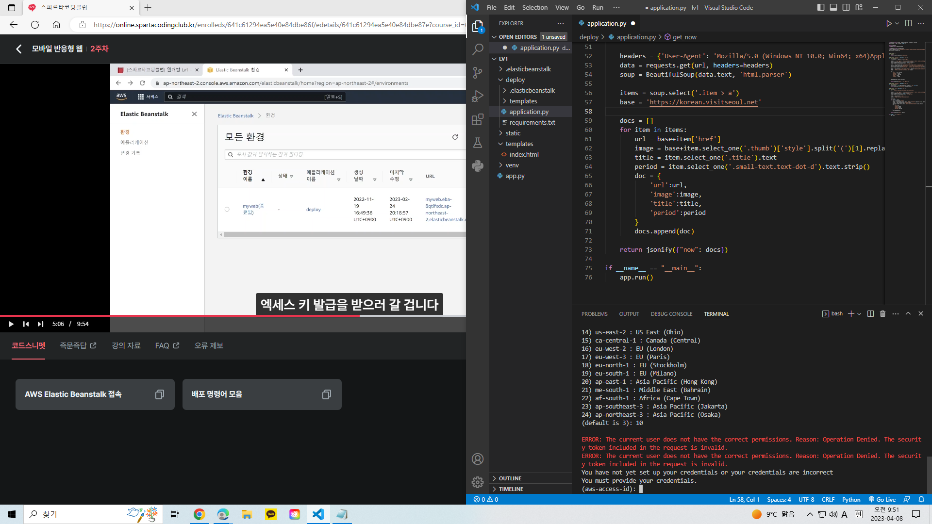932x524 pixels.
Task: Go to browser home page
Action: [x=56, y=25]
